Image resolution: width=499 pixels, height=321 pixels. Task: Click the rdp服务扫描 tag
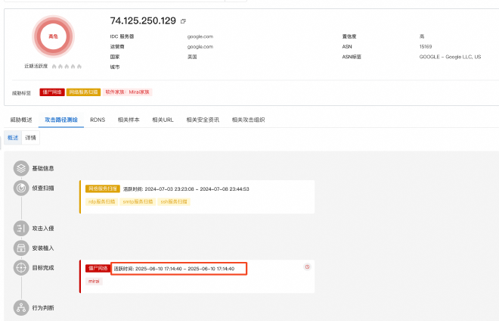point(102,201)
